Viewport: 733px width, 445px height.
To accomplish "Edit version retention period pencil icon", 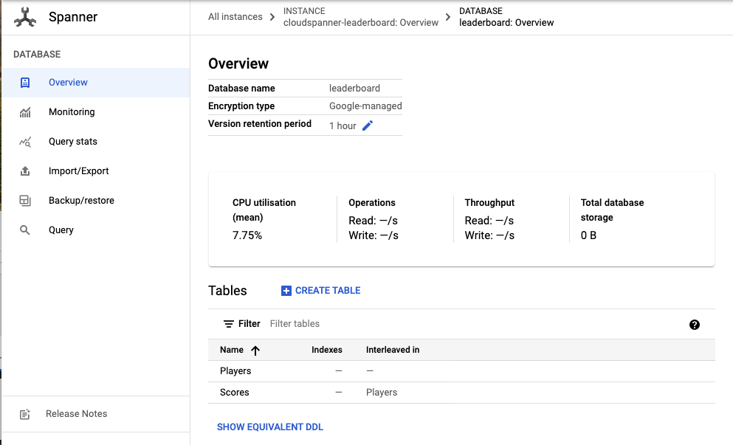I will (x=368, y=125).
